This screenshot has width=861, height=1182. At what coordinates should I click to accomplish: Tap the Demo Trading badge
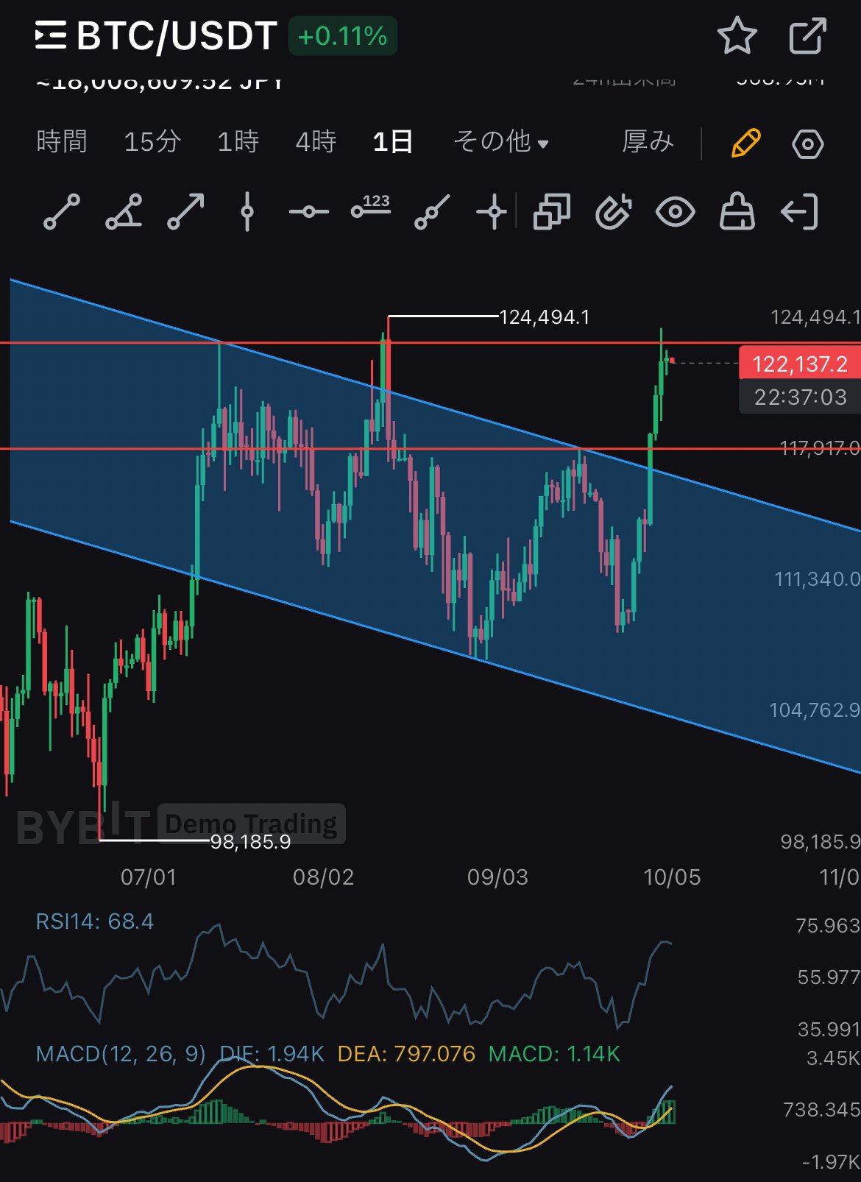click(252, 824)
